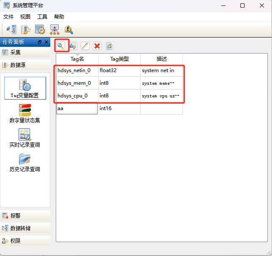
Task: Float the 任务面板 dock panel
Action: (x=40, y=42)
